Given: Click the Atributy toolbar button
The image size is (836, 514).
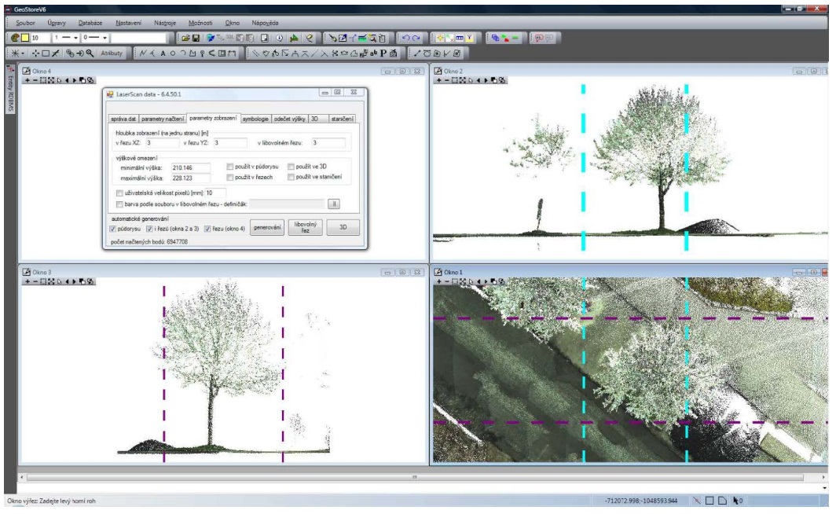Looking at the screenshot, I should point(112,53).
